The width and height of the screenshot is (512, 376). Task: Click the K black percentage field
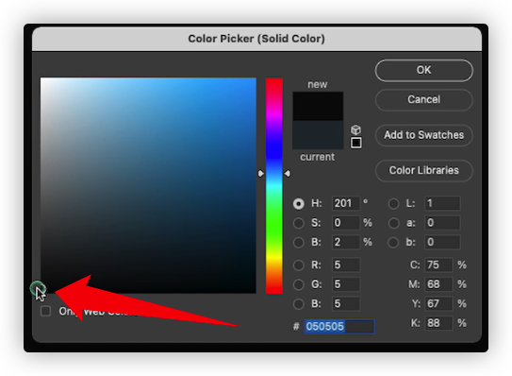[438, 323]
